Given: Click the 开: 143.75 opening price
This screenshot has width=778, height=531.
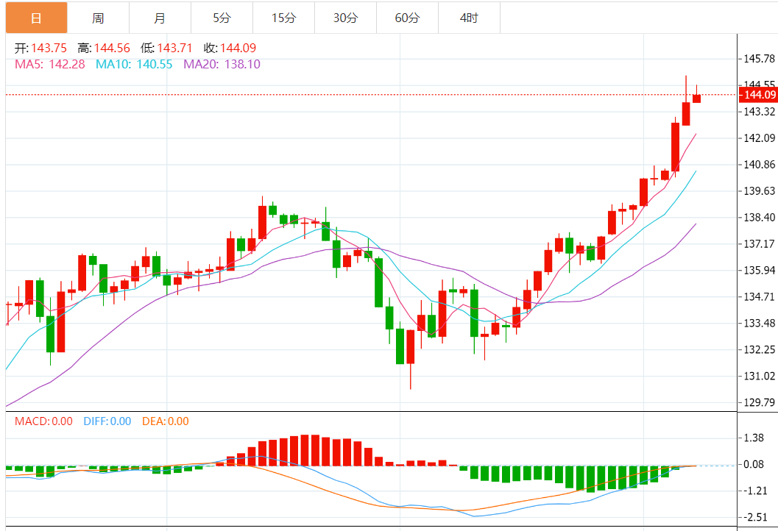Looking at the screenshot, I should [40, 48].
